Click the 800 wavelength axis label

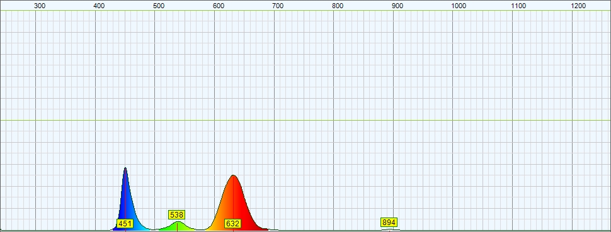[x=338, y=6]
